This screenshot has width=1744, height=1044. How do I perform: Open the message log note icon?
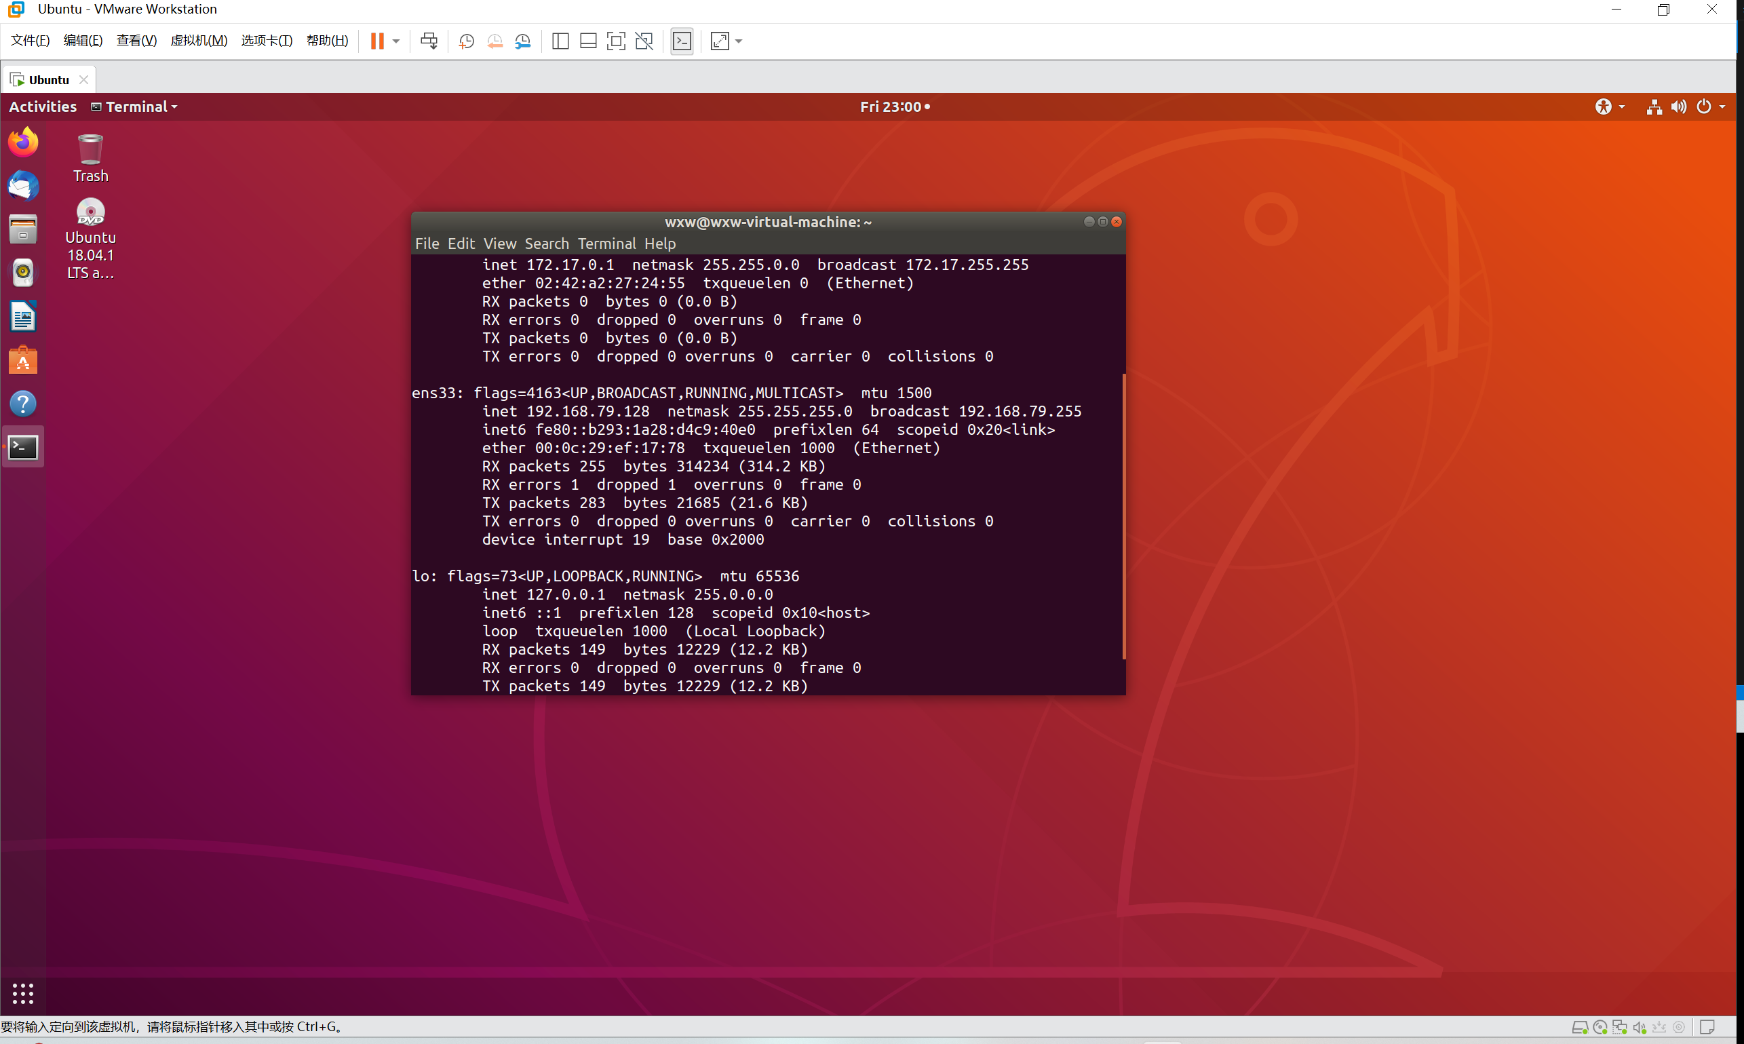tap(1707, 1027)
